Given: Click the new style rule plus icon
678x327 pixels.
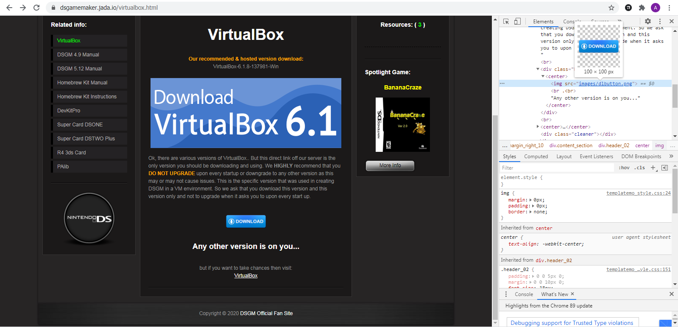Looking at the screenshot, I should (x=653, y=168).
